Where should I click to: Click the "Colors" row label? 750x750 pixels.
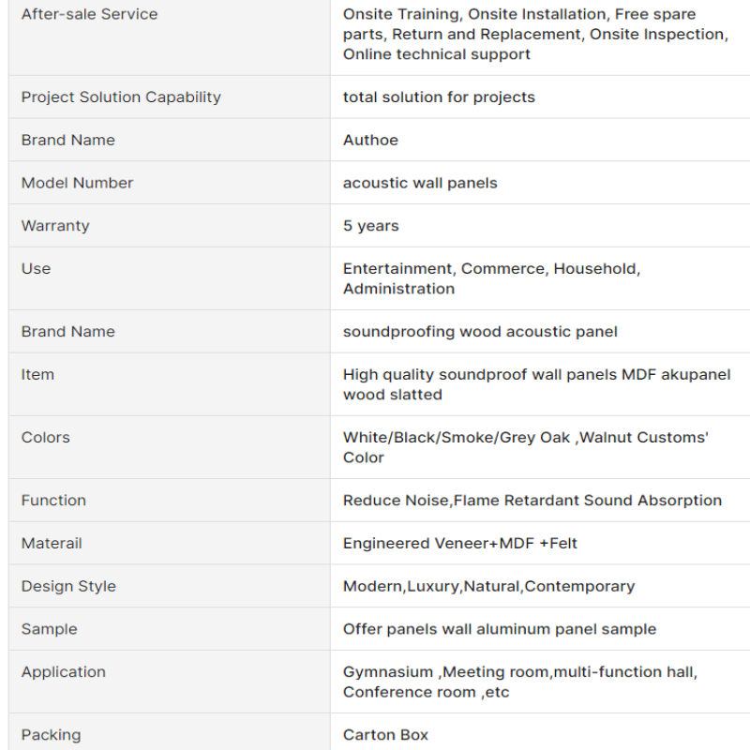[x=45, y=437]
